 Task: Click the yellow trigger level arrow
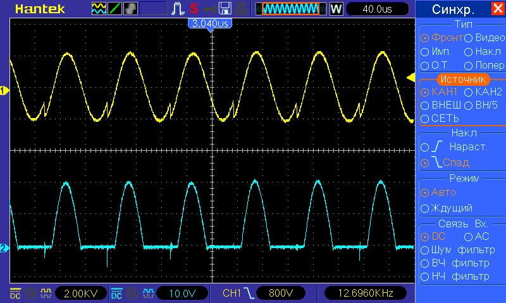click(x=410, y=77)
